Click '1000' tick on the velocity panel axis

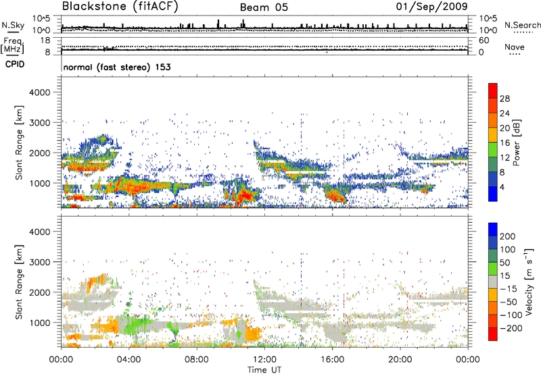click(39, 323)
